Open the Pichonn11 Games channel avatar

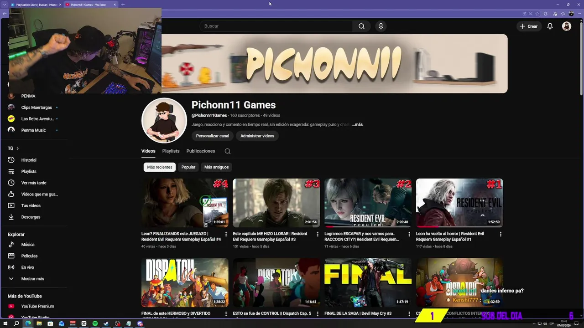click(x=164, y=120)
